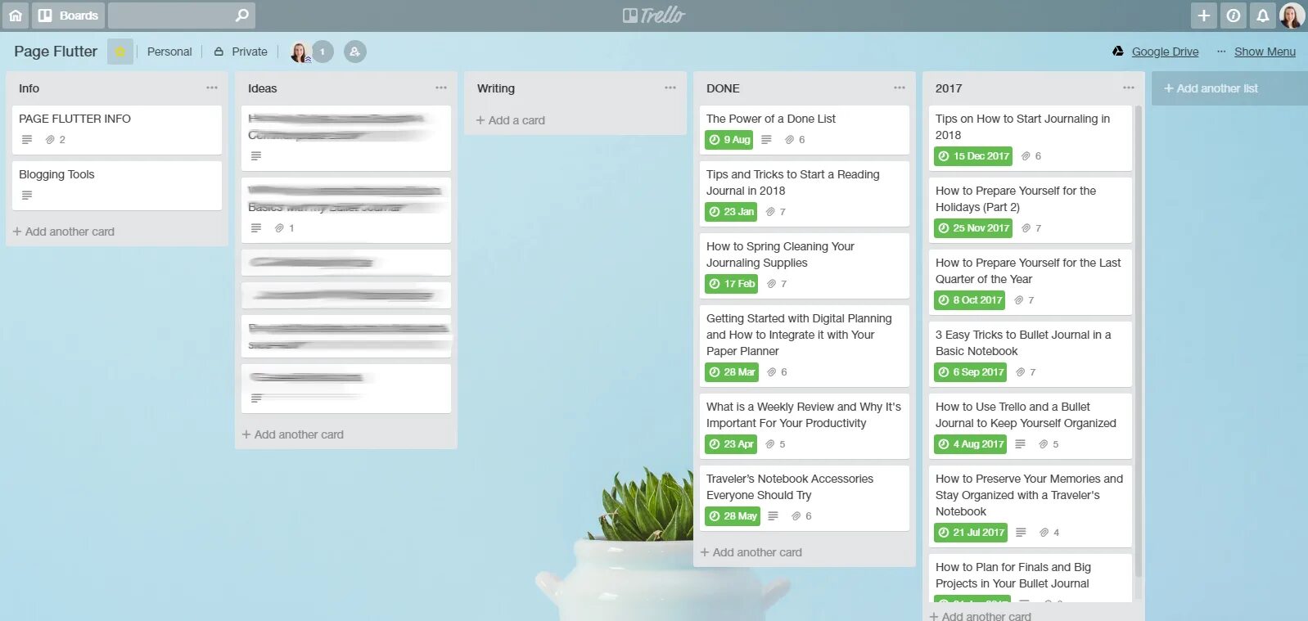Add another list to the board

[1229, 88]
